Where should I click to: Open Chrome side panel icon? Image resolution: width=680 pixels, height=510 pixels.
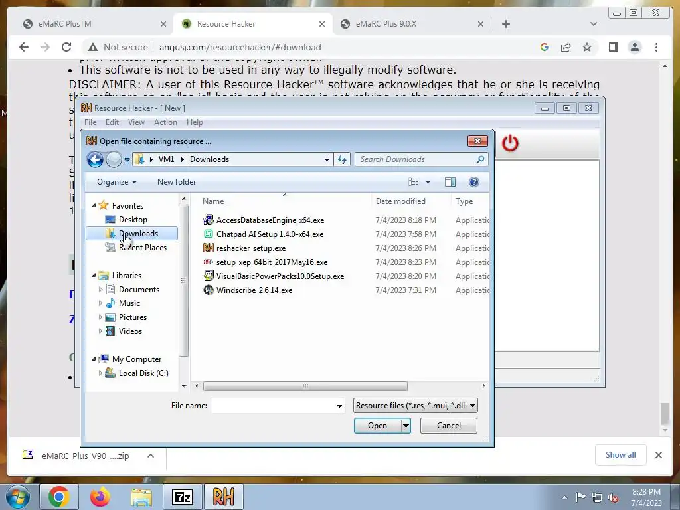click(x=613, y=47)
